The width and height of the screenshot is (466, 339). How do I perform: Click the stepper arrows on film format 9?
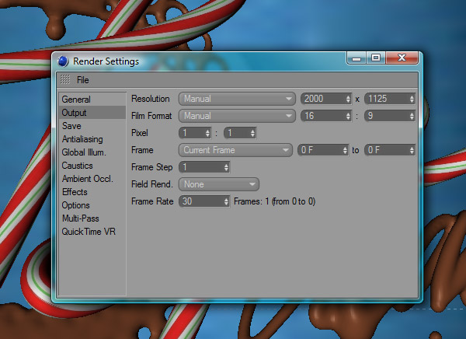pos(412,116)
